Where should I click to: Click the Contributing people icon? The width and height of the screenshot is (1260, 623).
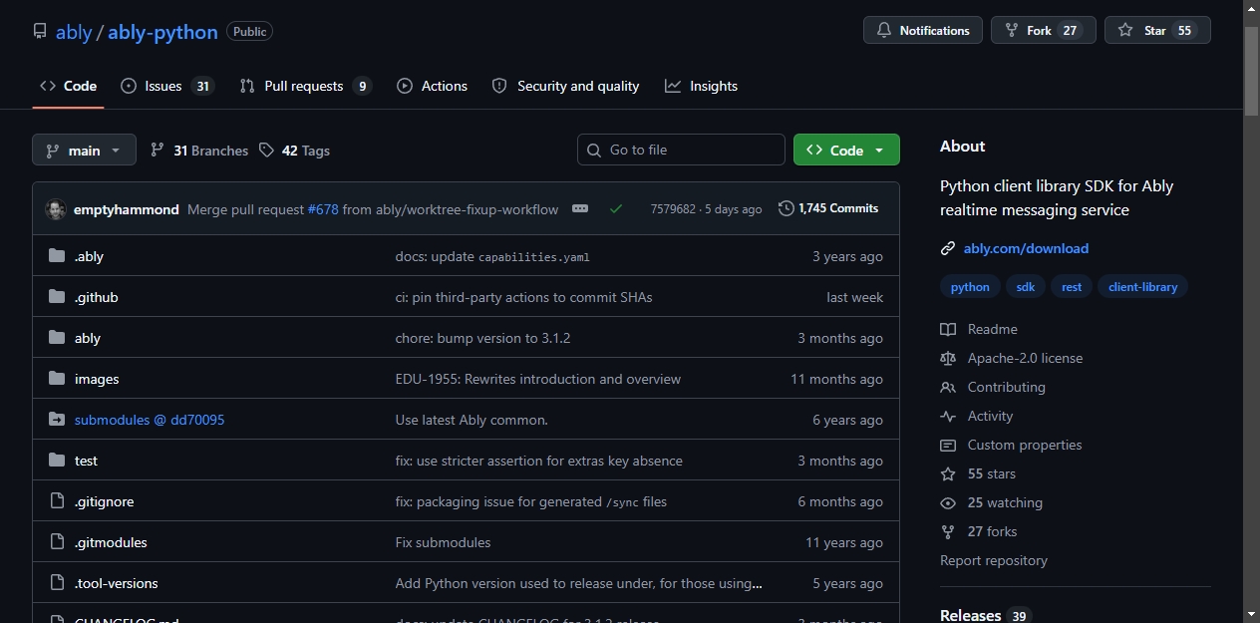tap(948, 387)
